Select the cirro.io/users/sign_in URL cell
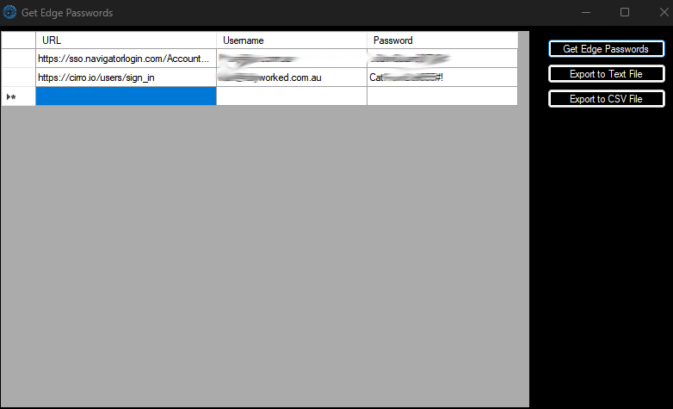Viewport: 673px width, 409px height. coord(126,77)
